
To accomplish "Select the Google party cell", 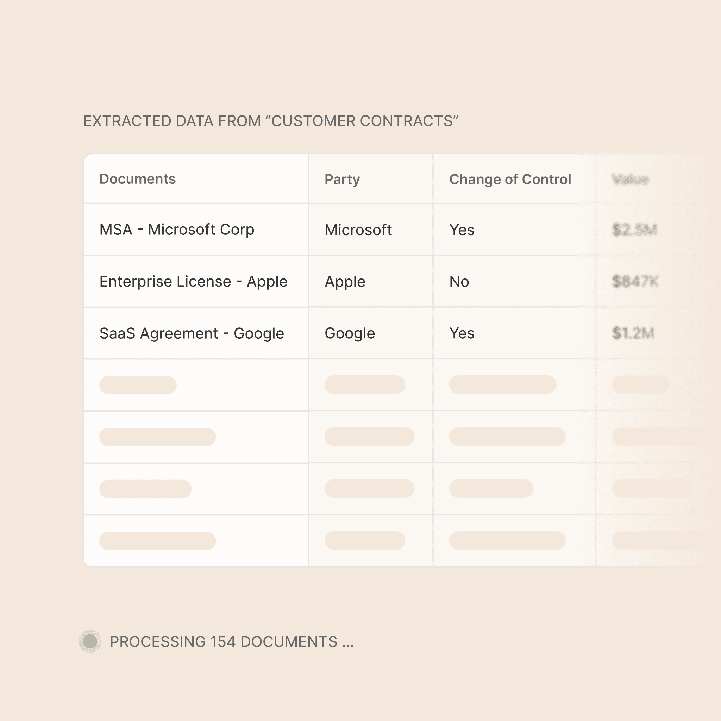I will coord(349,333).
